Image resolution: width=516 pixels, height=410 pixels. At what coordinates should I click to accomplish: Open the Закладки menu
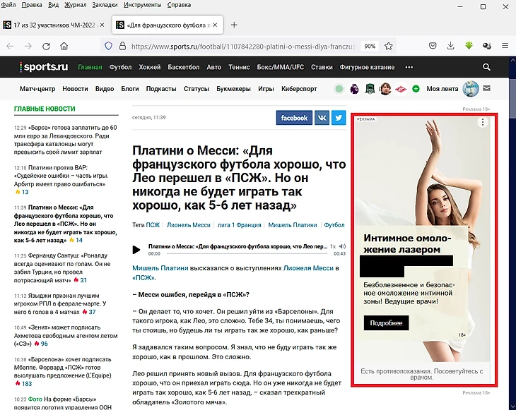pos(105,5)
